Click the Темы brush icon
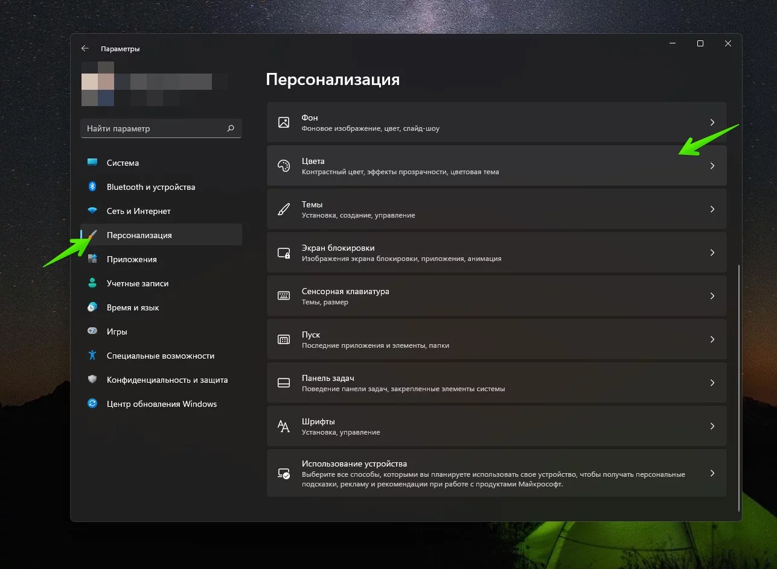777x569 pixels. (x=284, y=209)
